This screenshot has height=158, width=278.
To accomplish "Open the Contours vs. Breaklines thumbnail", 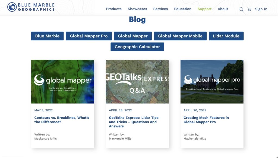I will tap(63, 82).
